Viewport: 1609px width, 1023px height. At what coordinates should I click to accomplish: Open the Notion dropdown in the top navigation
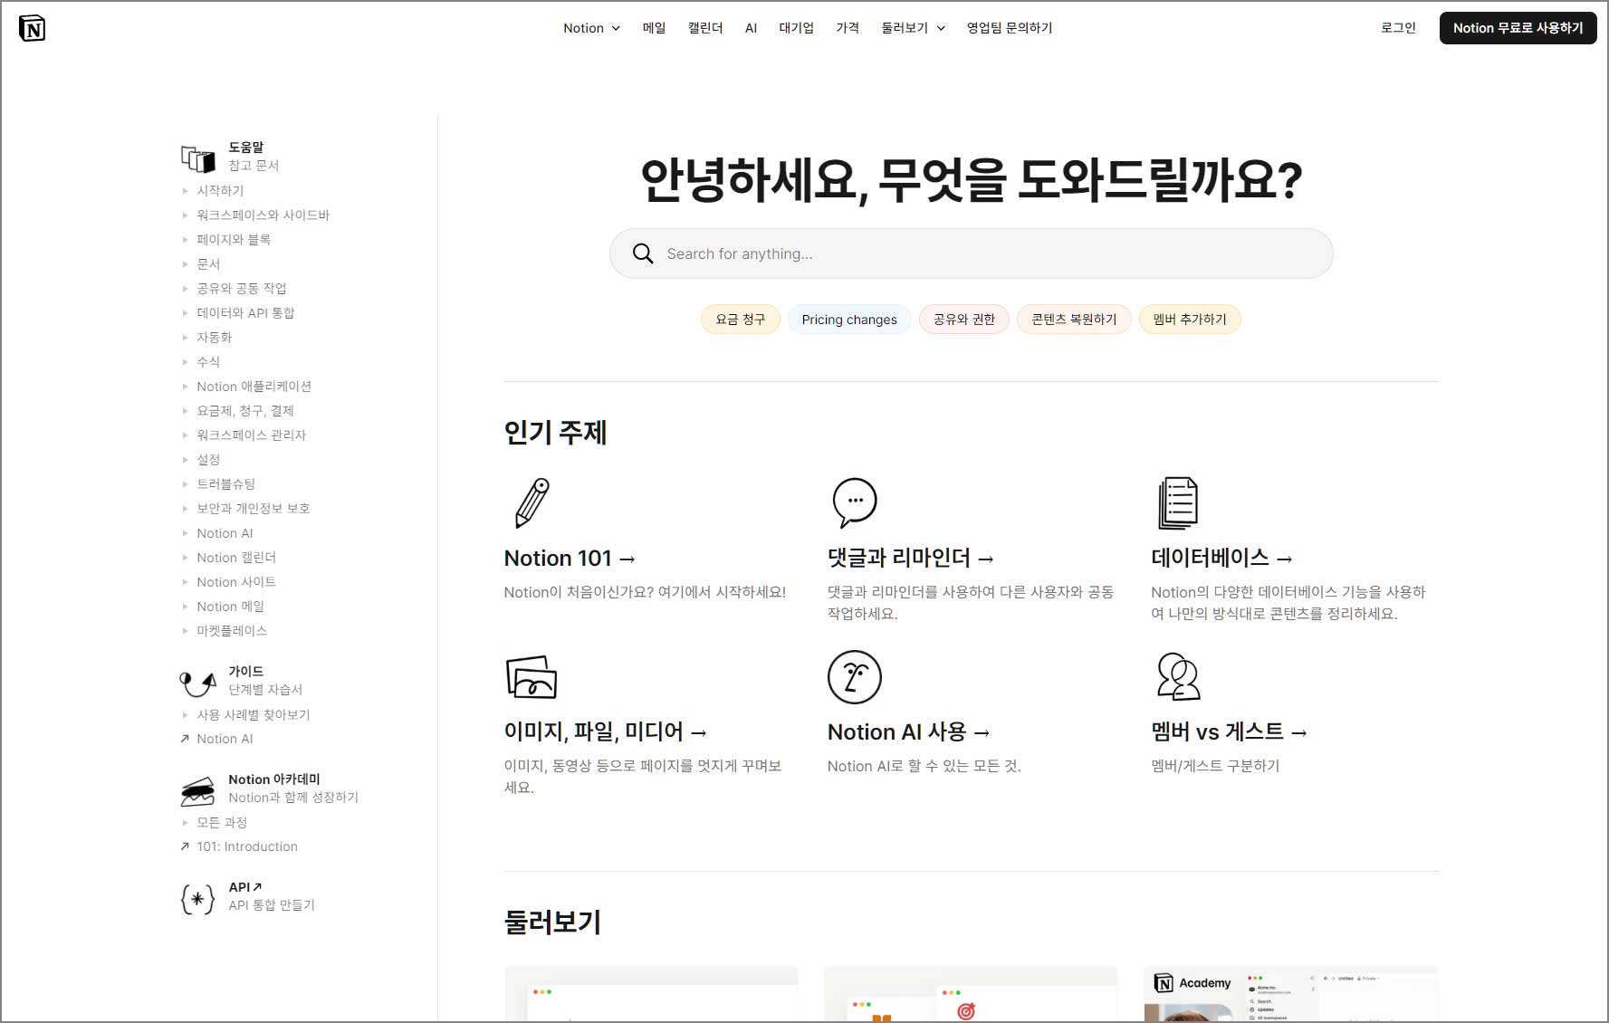pos(590,28)
